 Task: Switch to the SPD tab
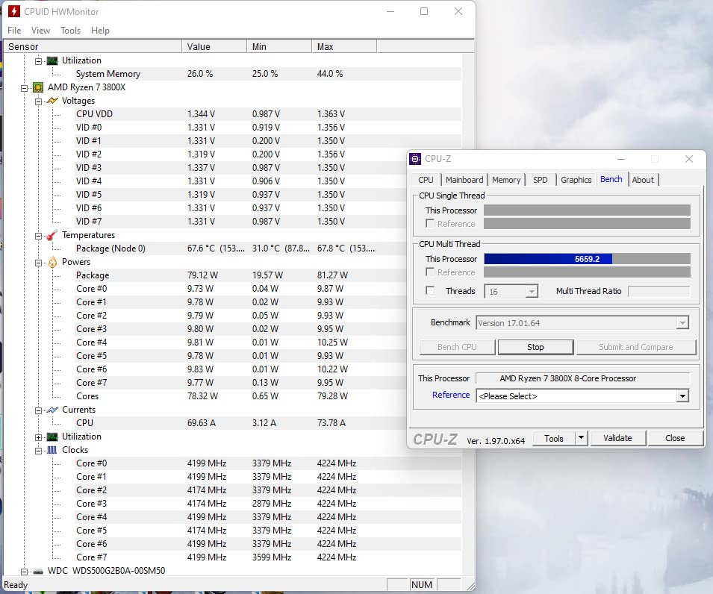pos(541,180)
